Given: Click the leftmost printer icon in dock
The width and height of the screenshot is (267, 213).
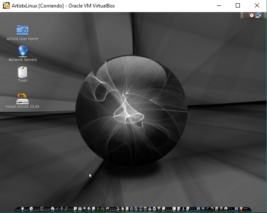Looking at the screenshot, I should click(53, 208).
